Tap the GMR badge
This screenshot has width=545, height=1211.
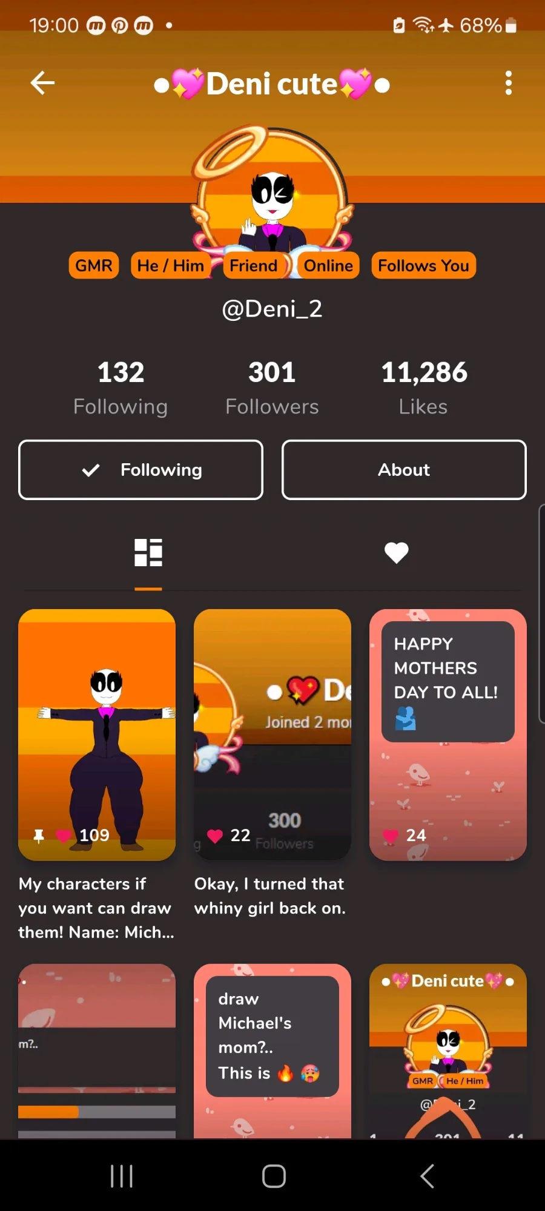[94, 266]
